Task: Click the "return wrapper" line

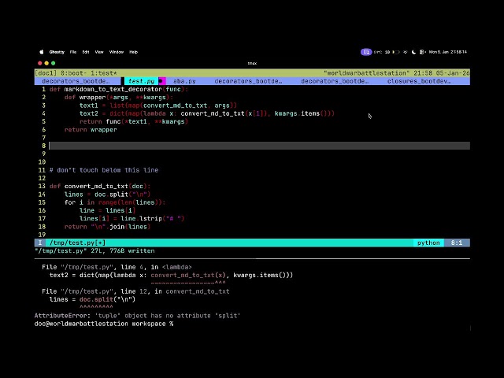Action: click(91, 129)
